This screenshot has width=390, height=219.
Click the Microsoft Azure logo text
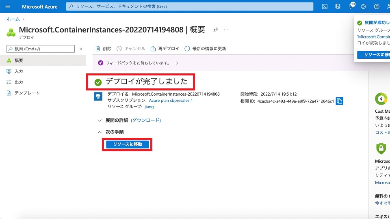[39, 7]
